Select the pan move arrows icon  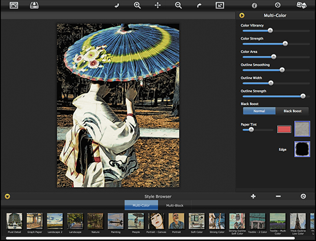coord(158,5)
